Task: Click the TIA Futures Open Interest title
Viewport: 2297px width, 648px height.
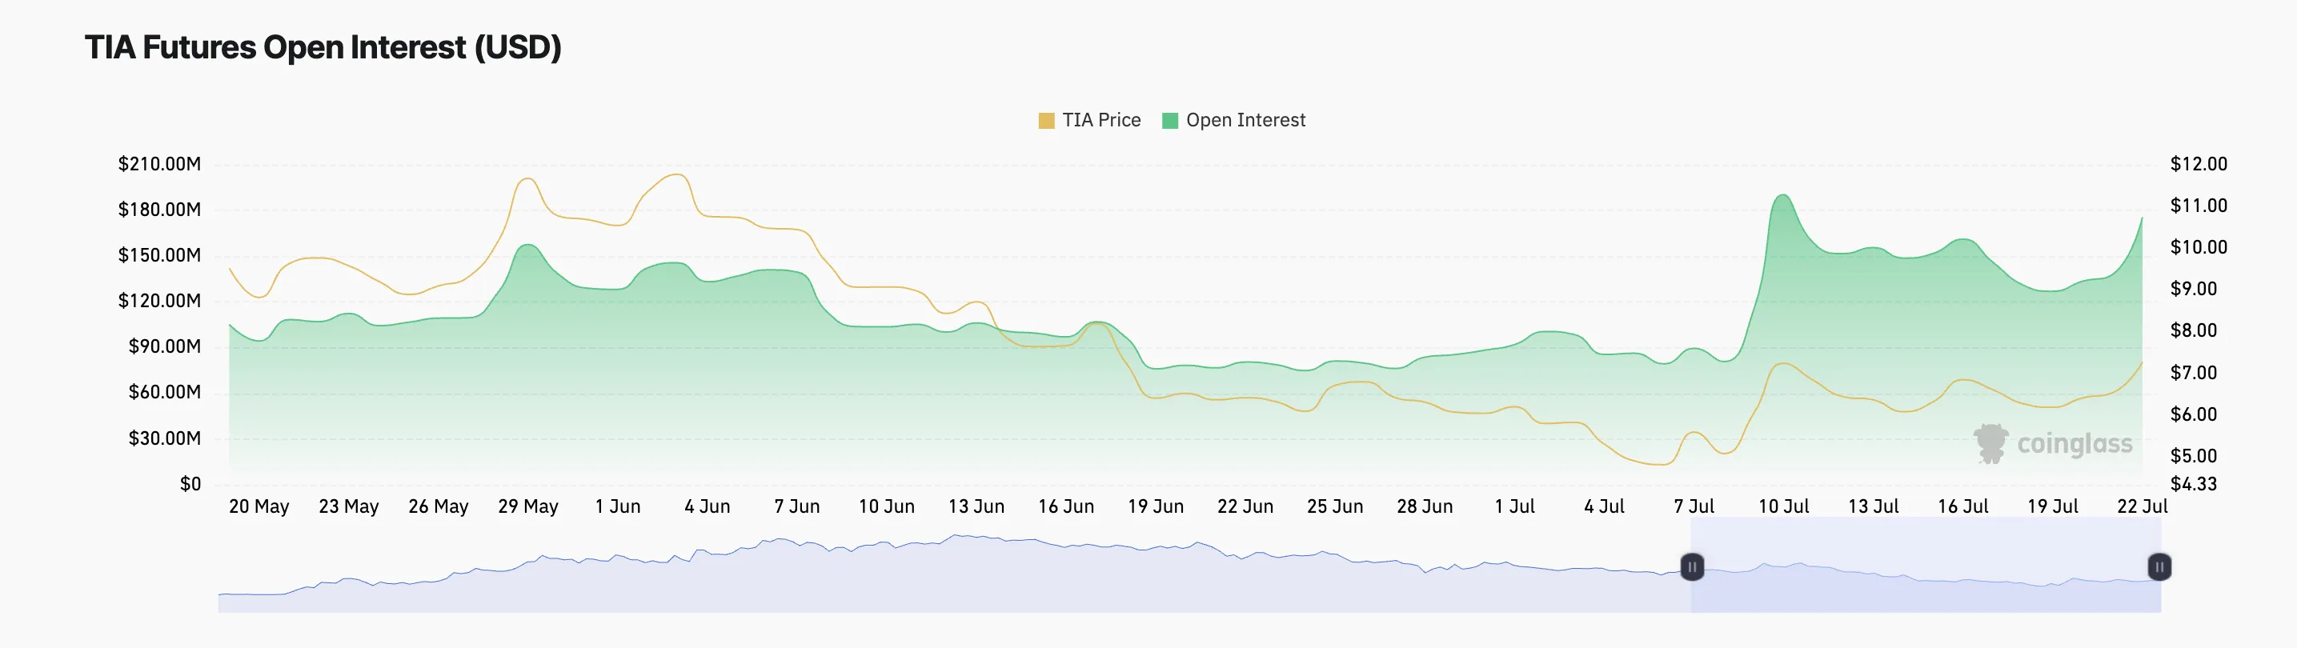Action: (323, 47)
